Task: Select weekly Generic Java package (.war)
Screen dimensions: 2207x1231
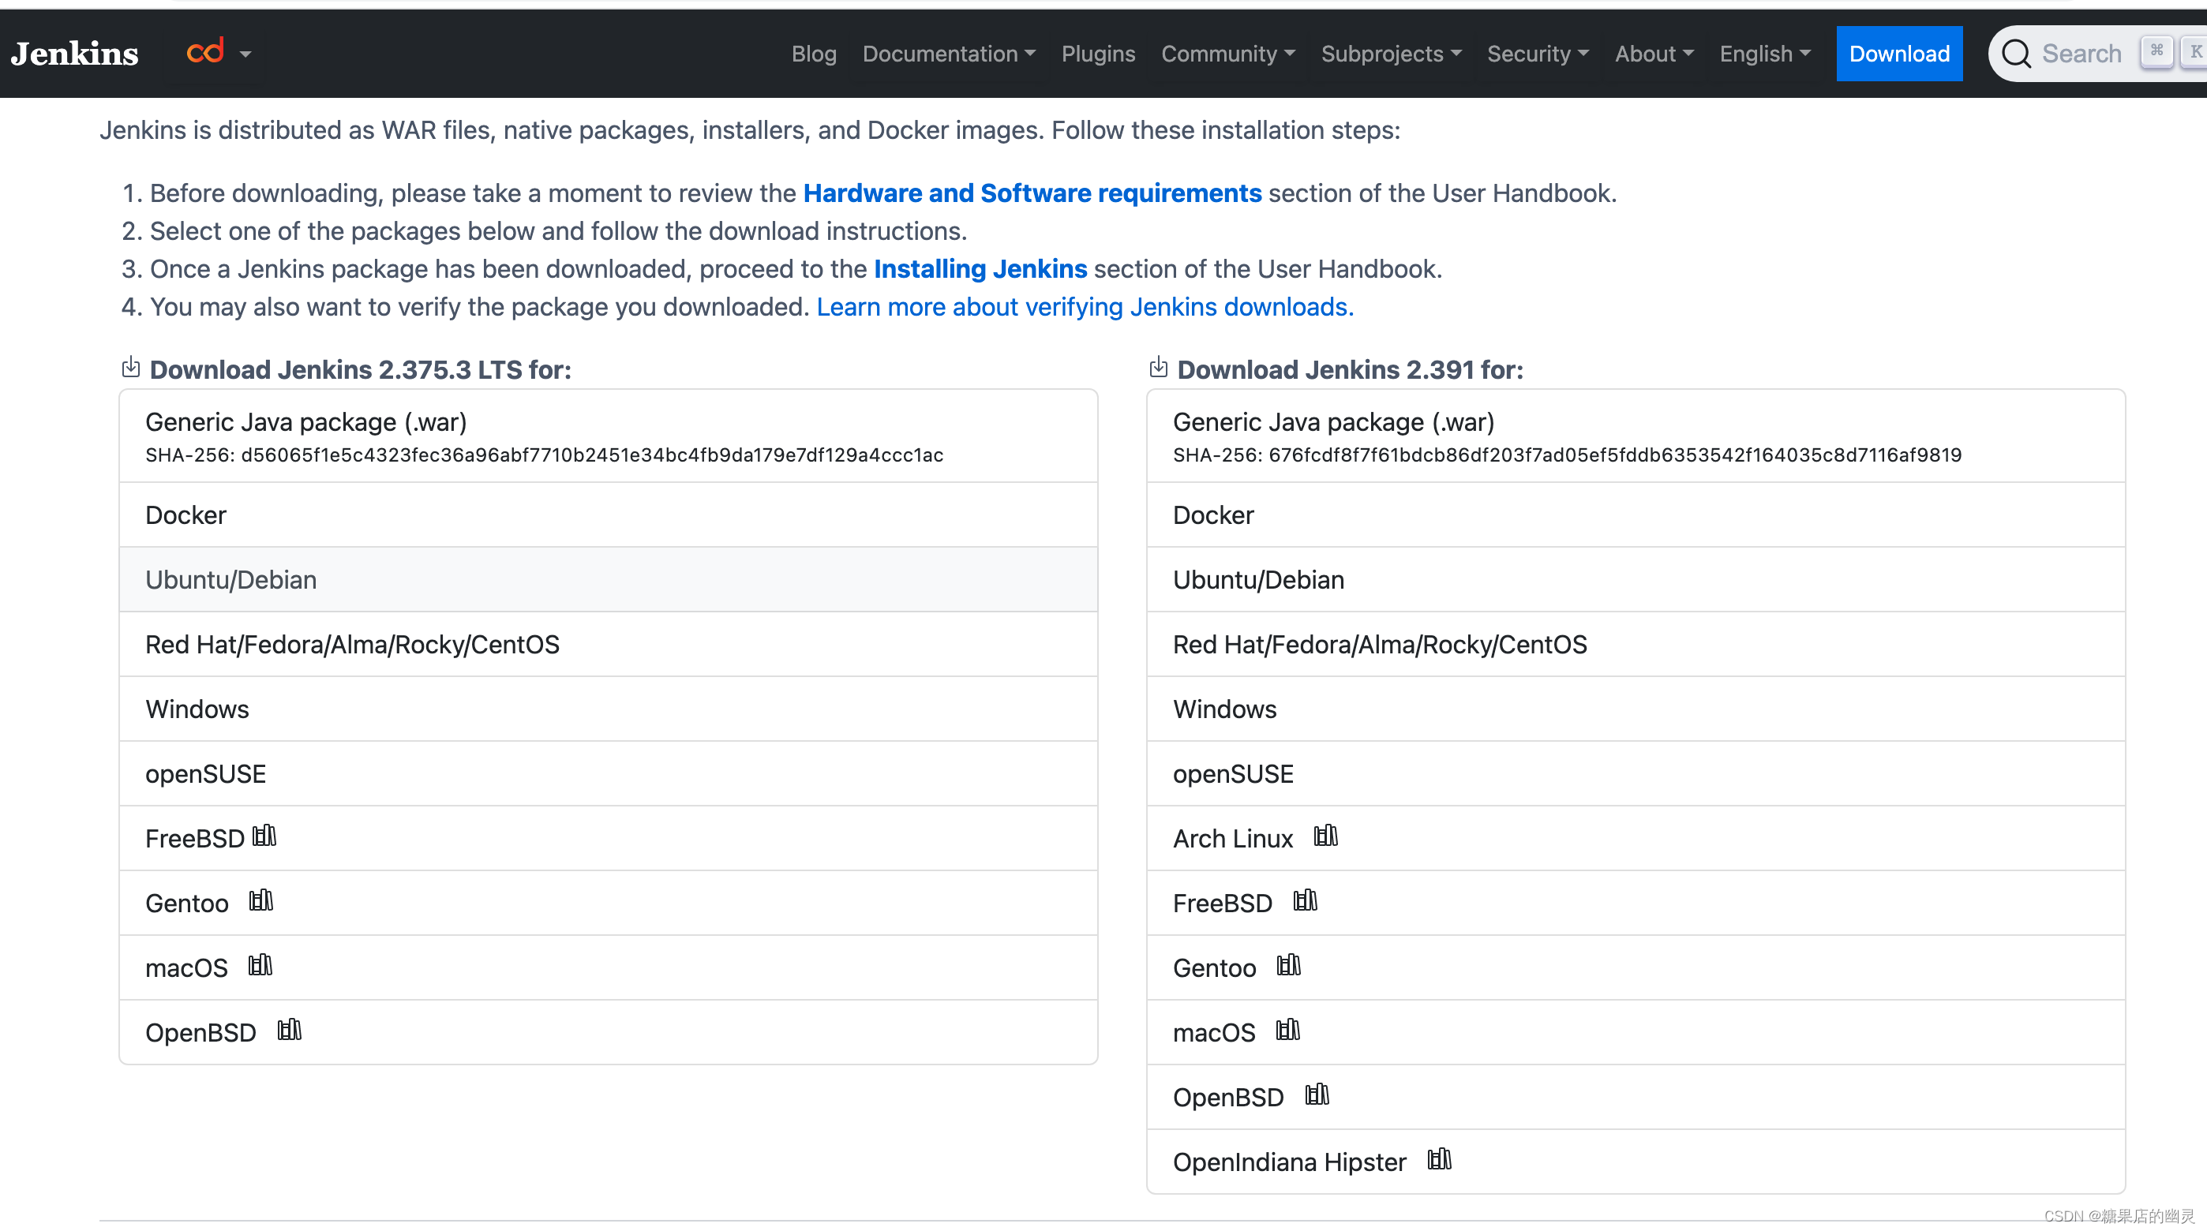Action: [x=1636, y=436]
